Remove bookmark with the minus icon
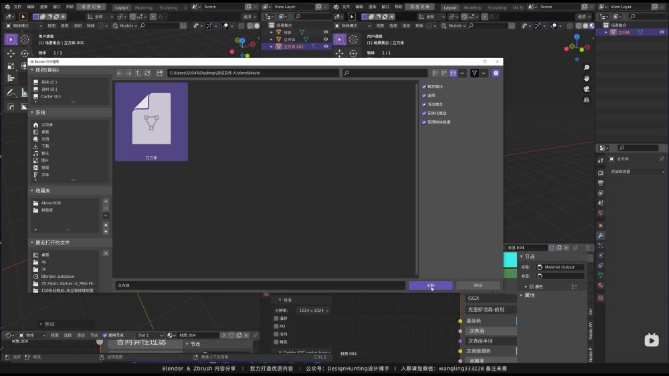This screenshot has height=376, width=669. 106,208
